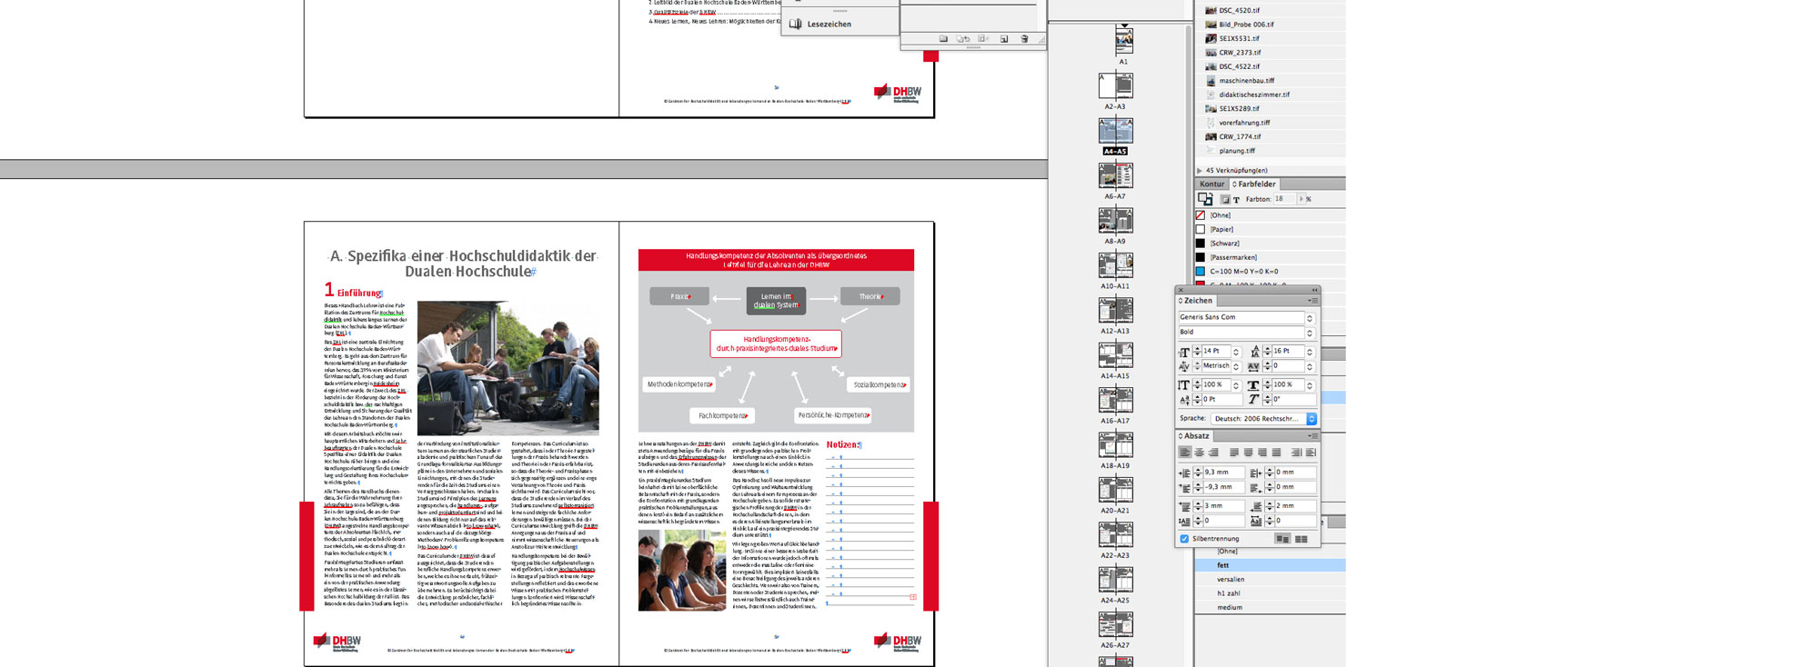Image resolution: width=1819 pixels, height=667 pixels.
Task: Open the Farbton percentage arrow
Action: (1301, 199)
